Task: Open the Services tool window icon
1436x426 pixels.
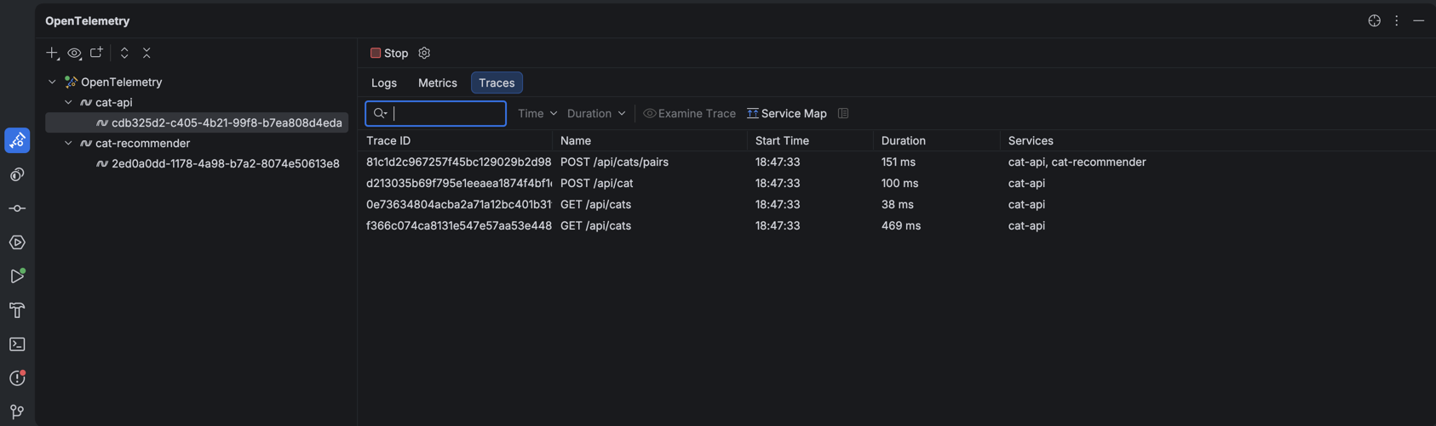Action: [17, 242]
